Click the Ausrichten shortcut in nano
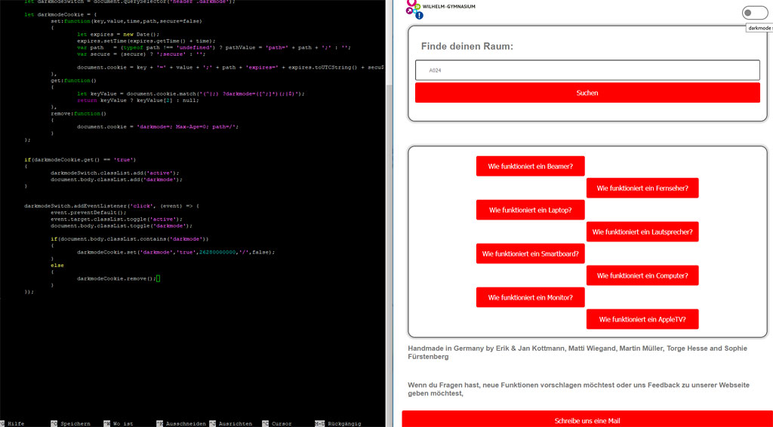Viewport: 773px width, 427px height. click(234, 423)
